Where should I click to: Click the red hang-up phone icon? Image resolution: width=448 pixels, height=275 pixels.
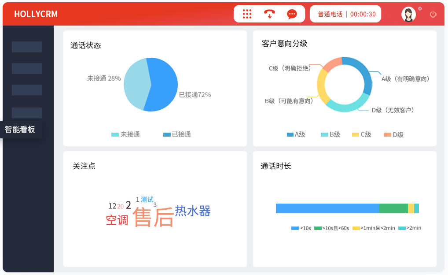tap(269, 14)
